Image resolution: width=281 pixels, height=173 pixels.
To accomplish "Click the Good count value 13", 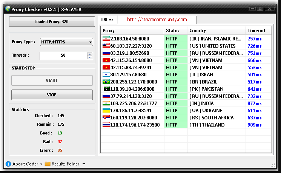I will [x=60, y=133].
